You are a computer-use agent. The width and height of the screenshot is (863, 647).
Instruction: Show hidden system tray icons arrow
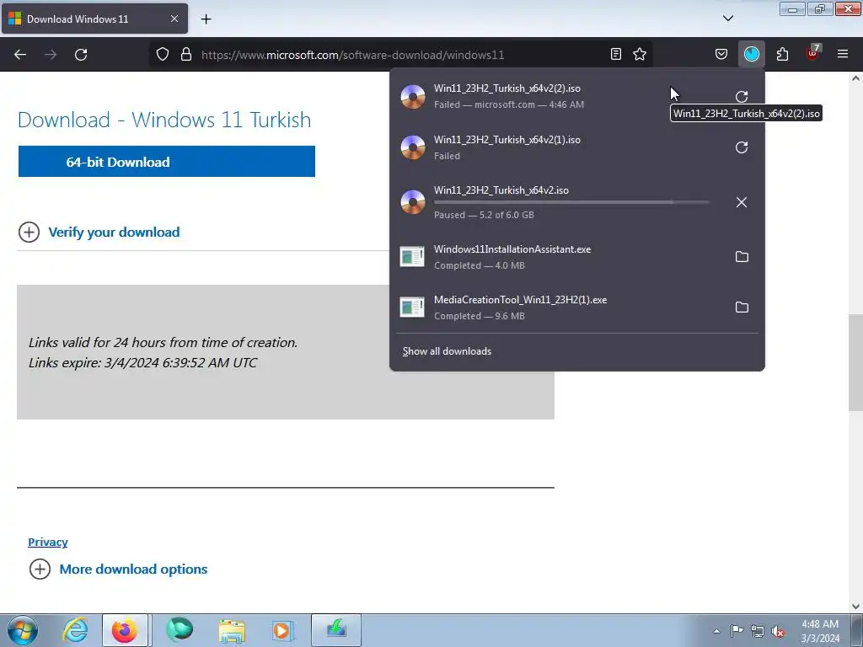coord(716,631)
